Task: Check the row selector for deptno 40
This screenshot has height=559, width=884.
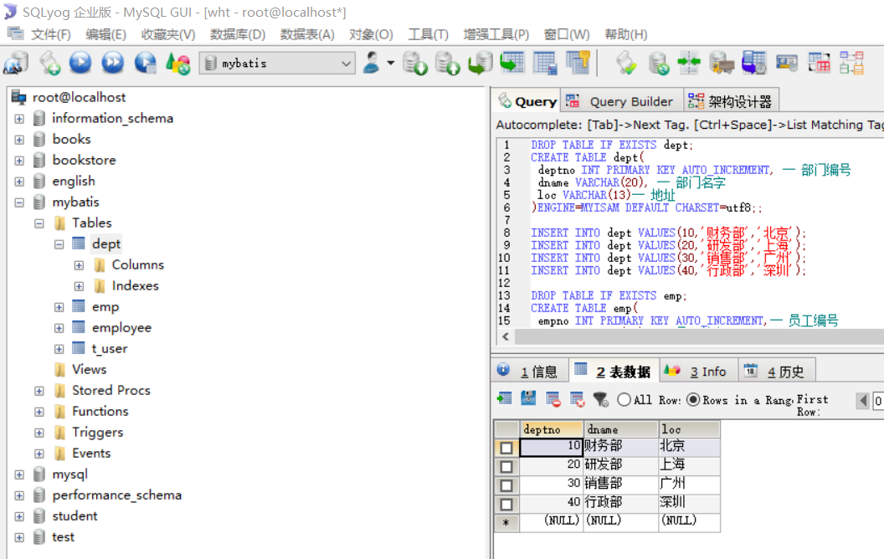Action: click(506, 504)
